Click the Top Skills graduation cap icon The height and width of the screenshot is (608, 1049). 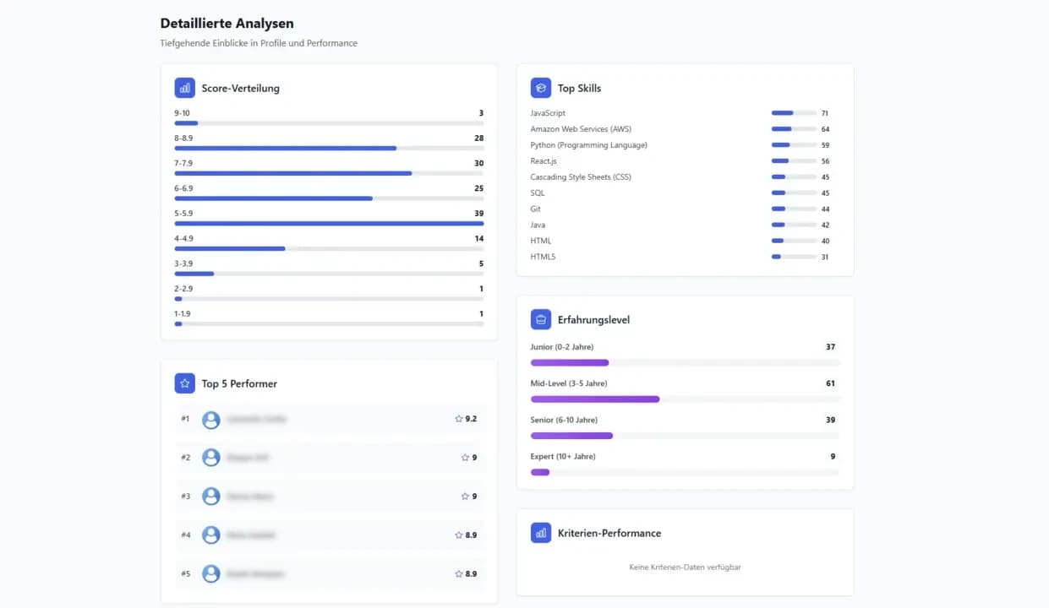[541, 88]
